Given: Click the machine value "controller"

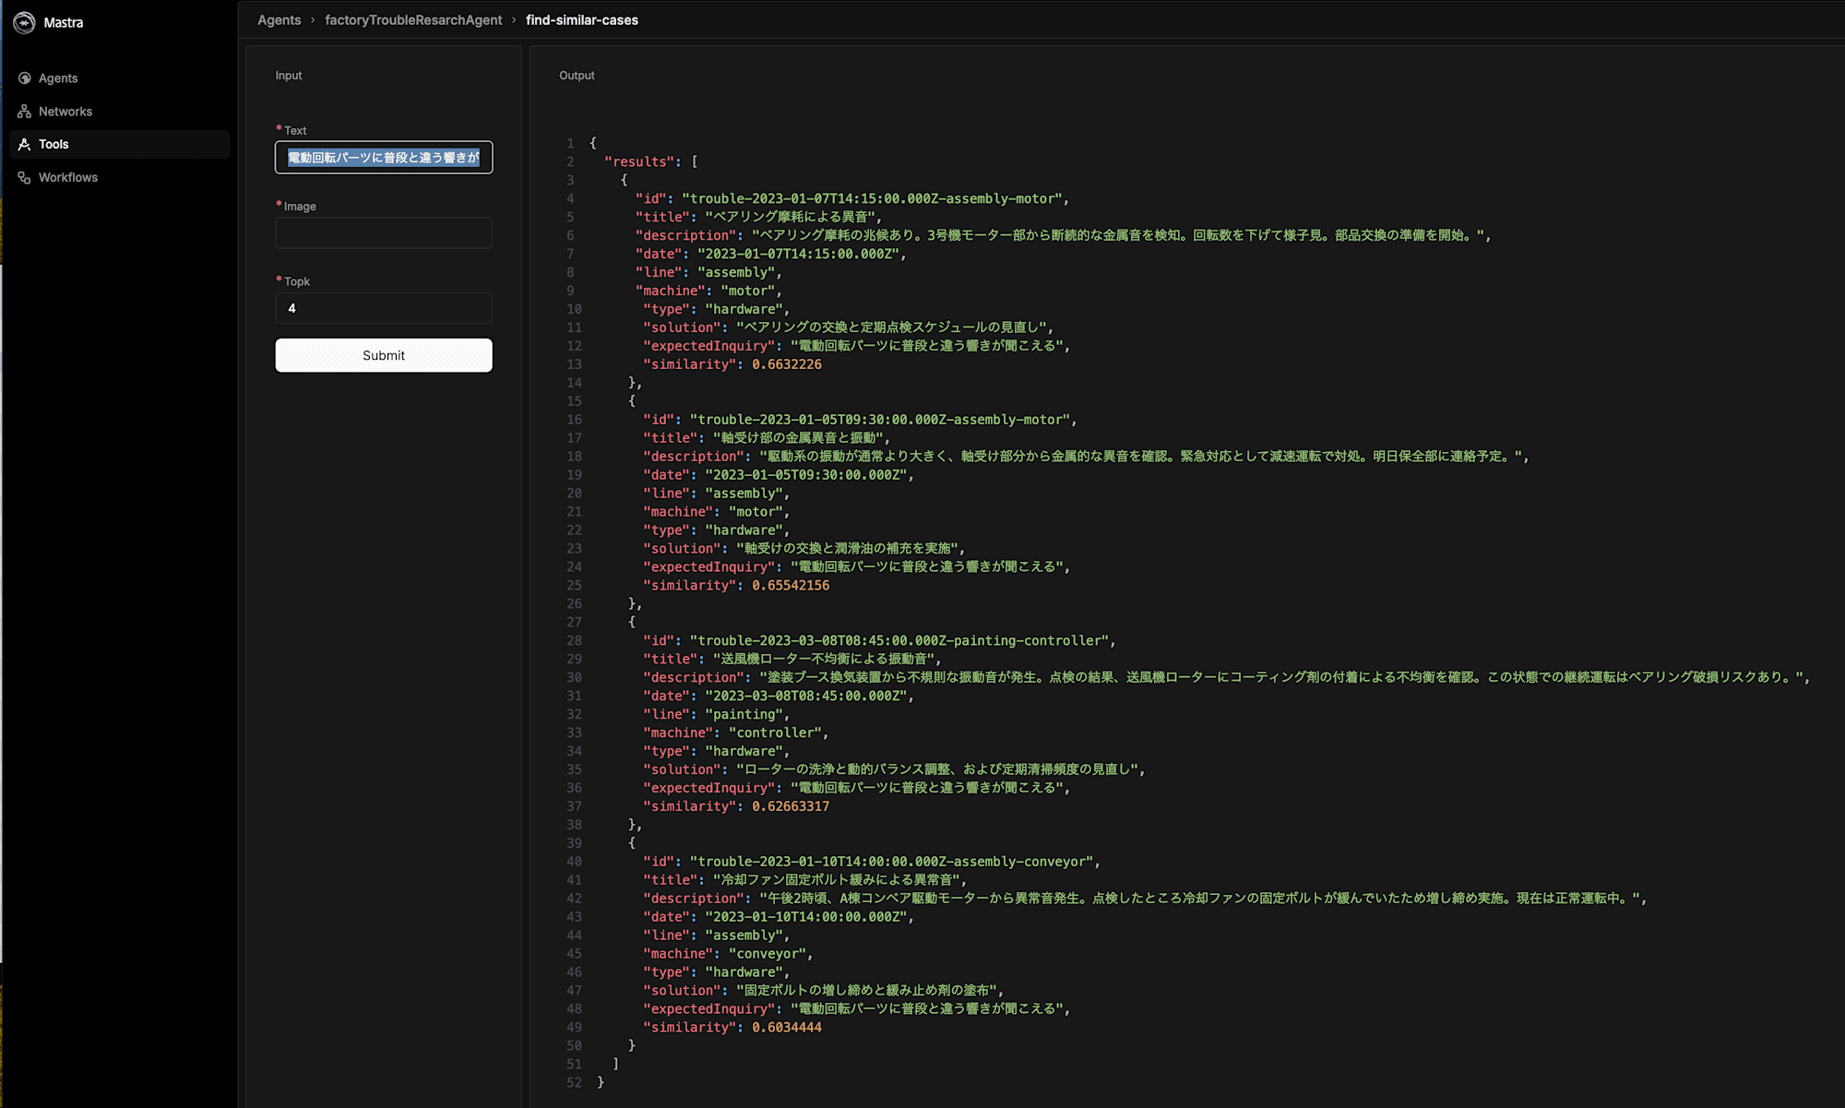Looking at the screenshot, I should point(778,733).
